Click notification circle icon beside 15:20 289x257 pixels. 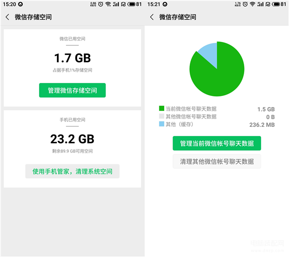20,4
